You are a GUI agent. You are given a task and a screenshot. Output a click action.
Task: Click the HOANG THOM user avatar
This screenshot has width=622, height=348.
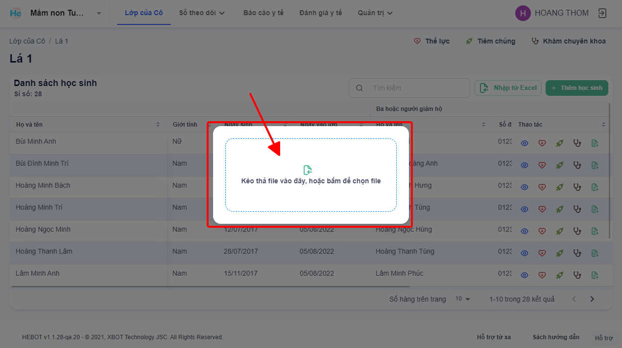coord(523,13)
